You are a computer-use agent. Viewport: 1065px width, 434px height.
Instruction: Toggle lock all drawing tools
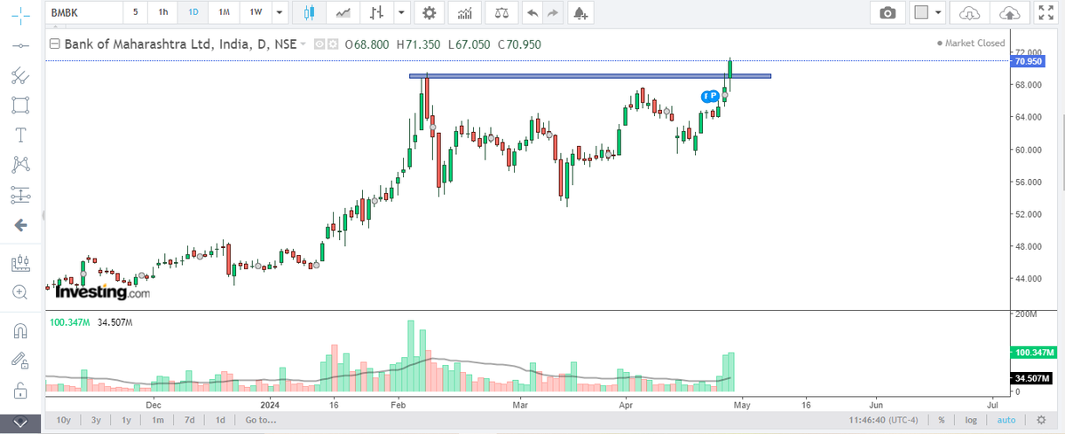click(20, 390)
